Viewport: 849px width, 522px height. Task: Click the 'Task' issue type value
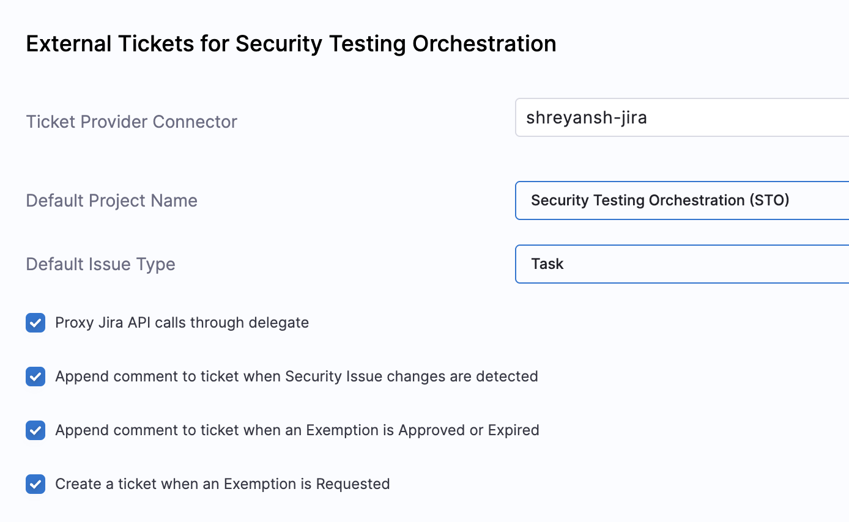[547, 264]
